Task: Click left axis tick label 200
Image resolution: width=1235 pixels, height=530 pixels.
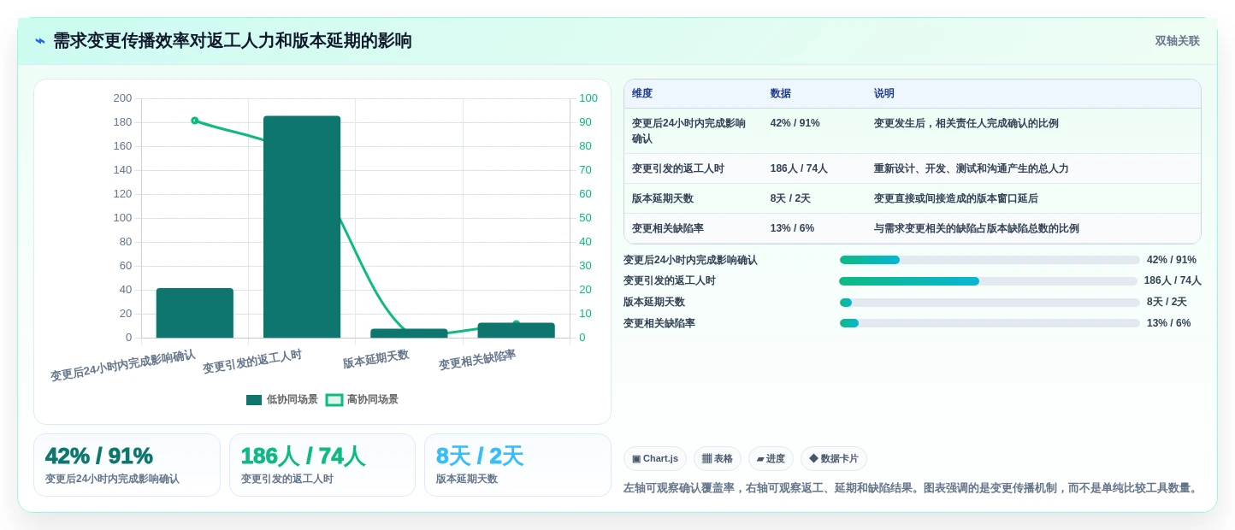Action: [122, 98]
